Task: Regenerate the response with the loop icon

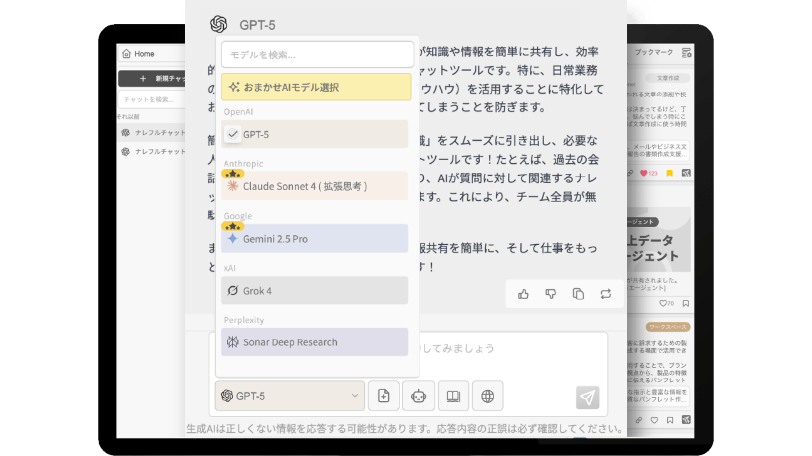Action: point(605,294)
